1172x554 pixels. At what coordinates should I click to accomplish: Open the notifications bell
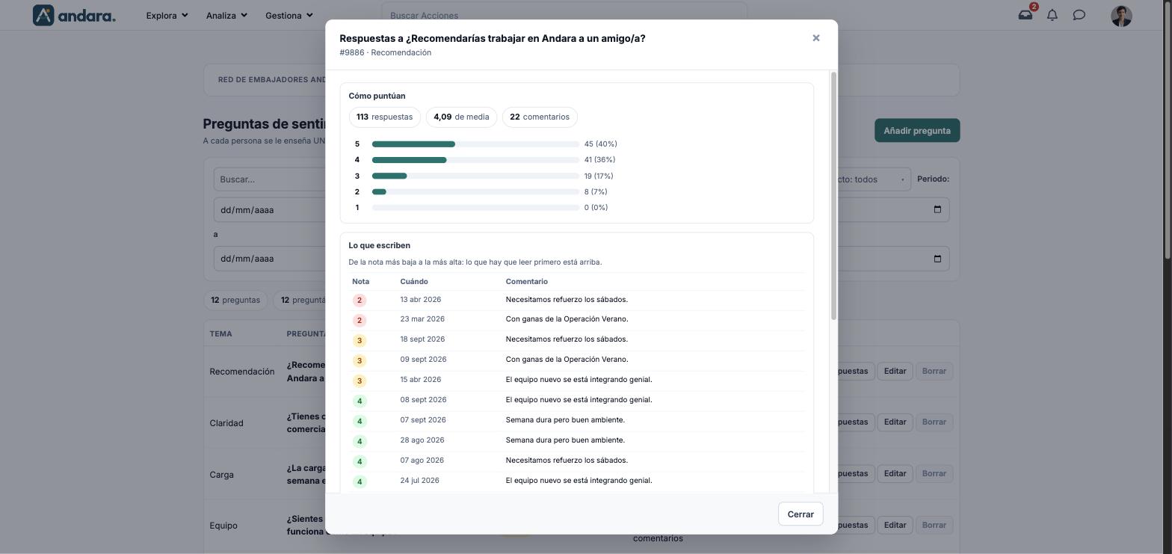[x=1052, y=15]
